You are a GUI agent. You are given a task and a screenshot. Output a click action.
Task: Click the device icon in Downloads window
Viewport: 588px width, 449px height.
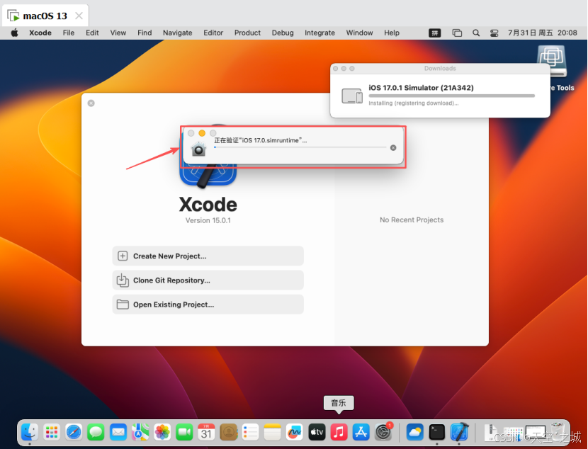pos(352,96)
